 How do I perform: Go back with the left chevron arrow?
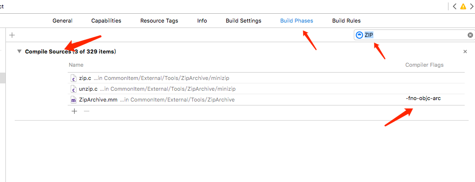[x=454, y=6]
